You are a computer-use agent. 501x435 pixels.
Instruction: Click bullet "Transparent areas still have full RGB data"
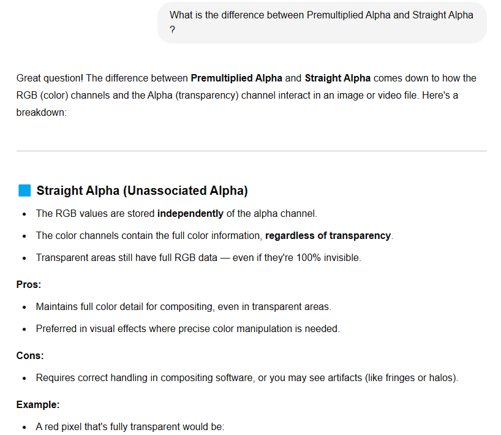tap(198, 257)
